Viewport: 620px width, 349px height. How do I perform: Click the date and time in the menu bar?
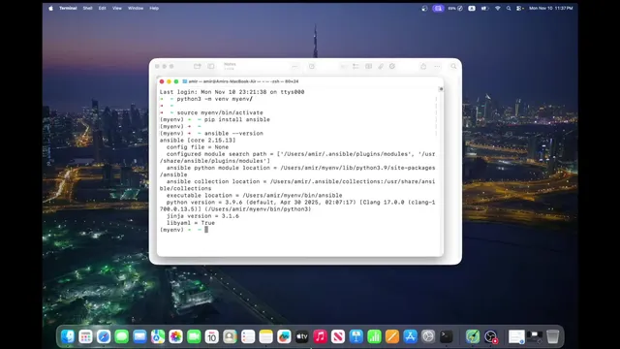[x=551, y=8]
